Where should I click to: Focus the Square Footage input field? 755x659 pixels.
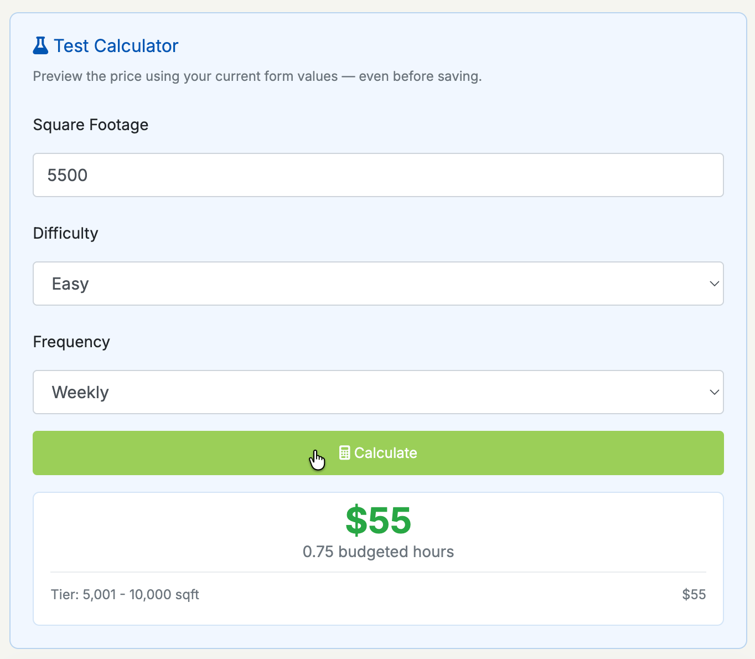(378, 175)
